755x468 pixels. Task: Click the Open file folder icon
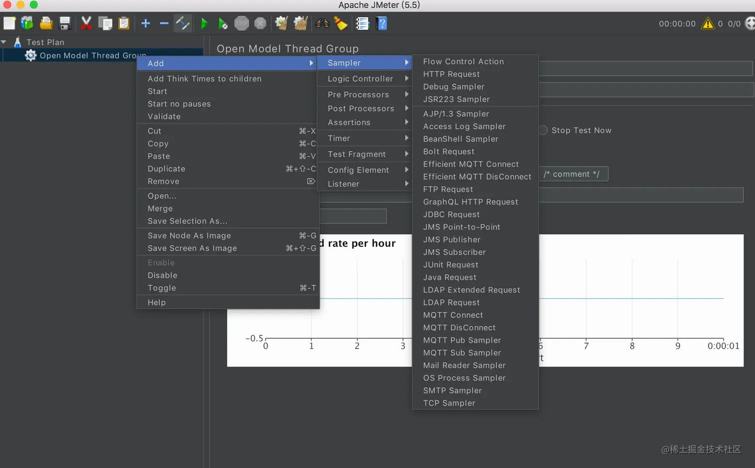point(46,23)
